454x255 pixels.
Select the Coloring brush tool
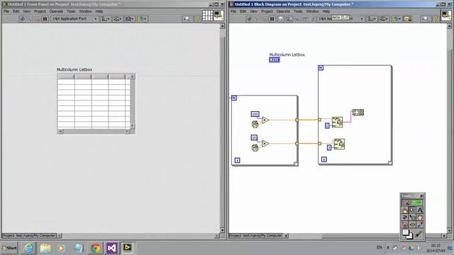(419, 234)
